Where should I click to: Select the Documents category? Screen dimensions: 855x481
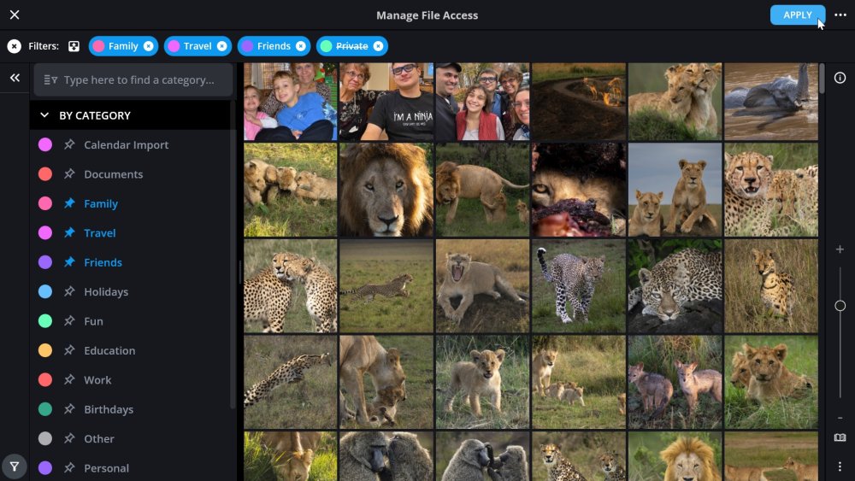[114, 174]
